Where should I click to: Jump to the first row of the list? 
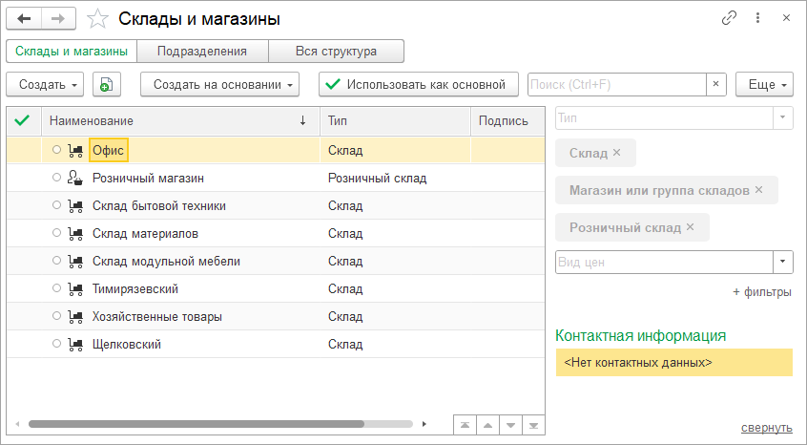click(x=463, y=424)
